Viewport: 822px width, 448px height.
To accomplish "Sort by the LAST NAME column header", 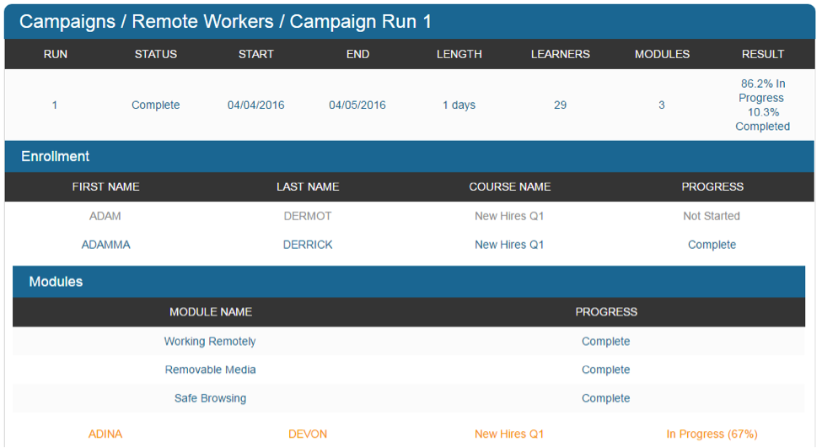I will (308, 186).
